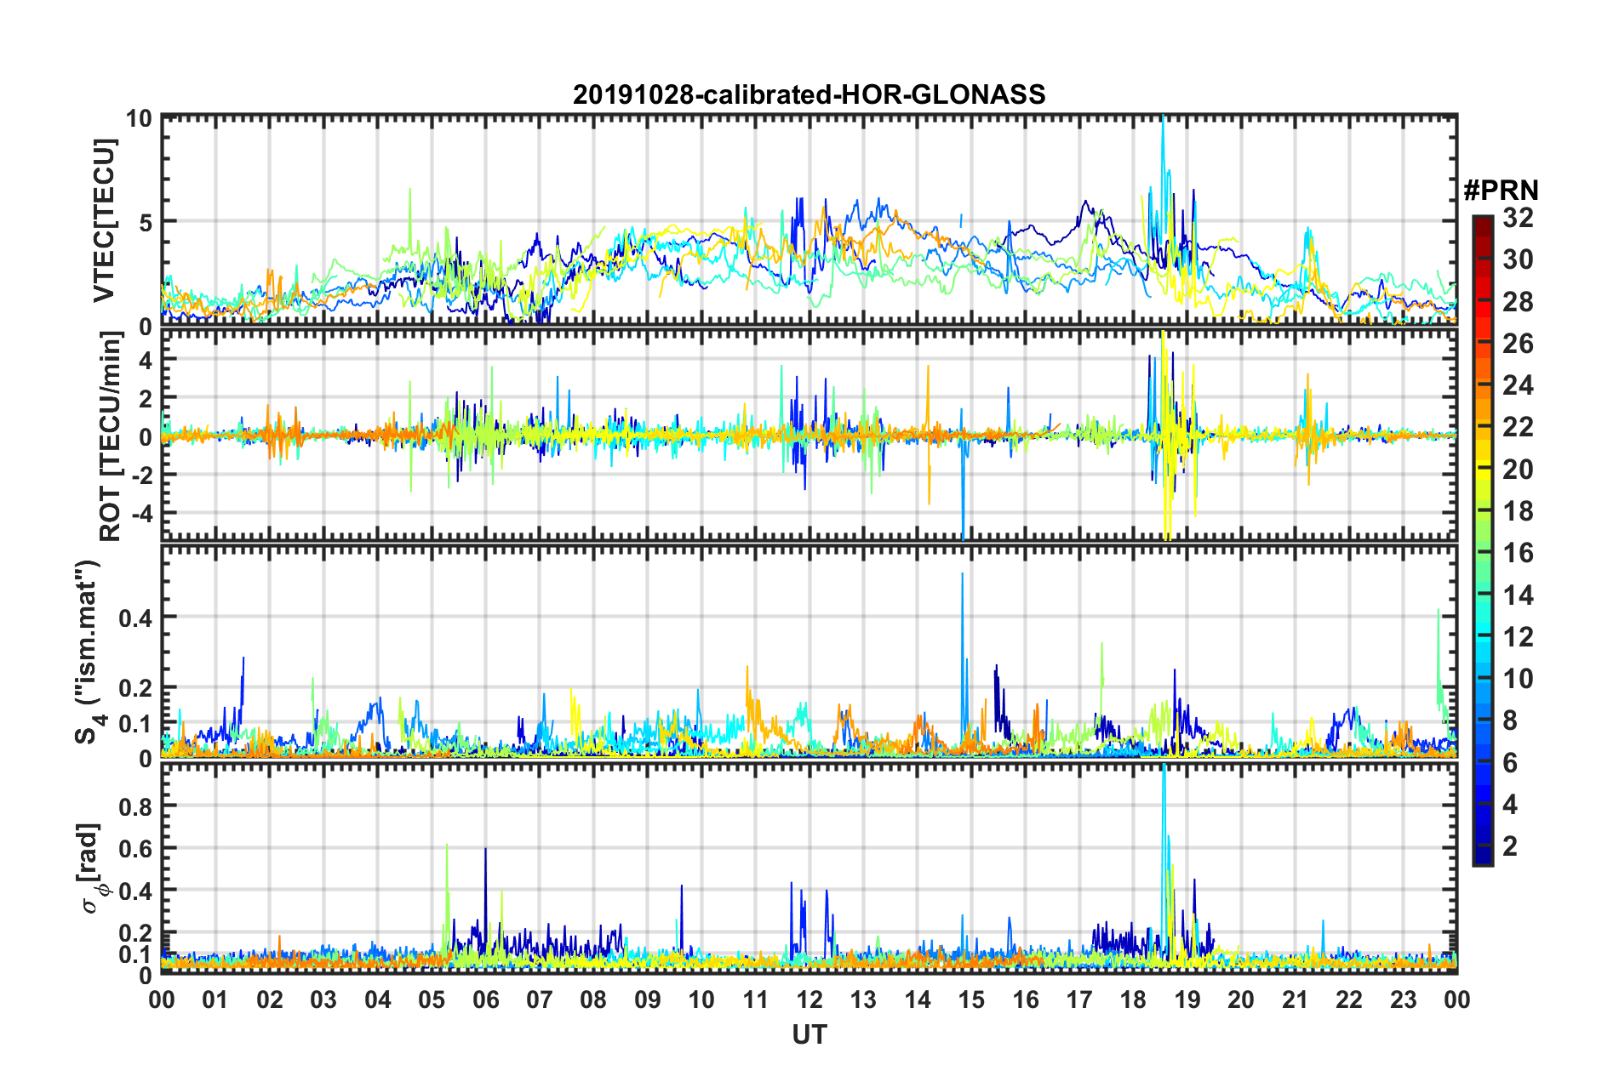Click the "01" tick on the UT axis
The width and height of the screenshot is (1619, 1082).
tap(215, 999)
